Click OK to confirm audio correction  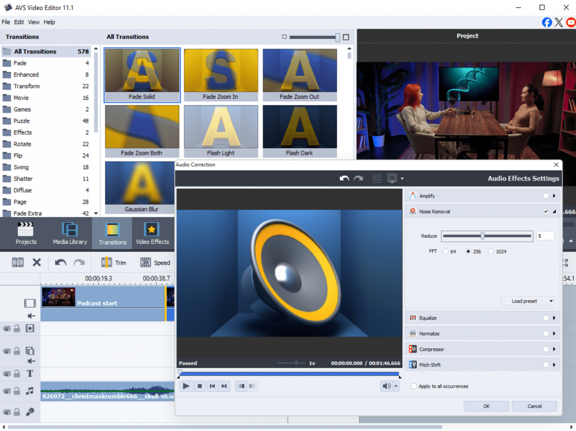[486, 406]
